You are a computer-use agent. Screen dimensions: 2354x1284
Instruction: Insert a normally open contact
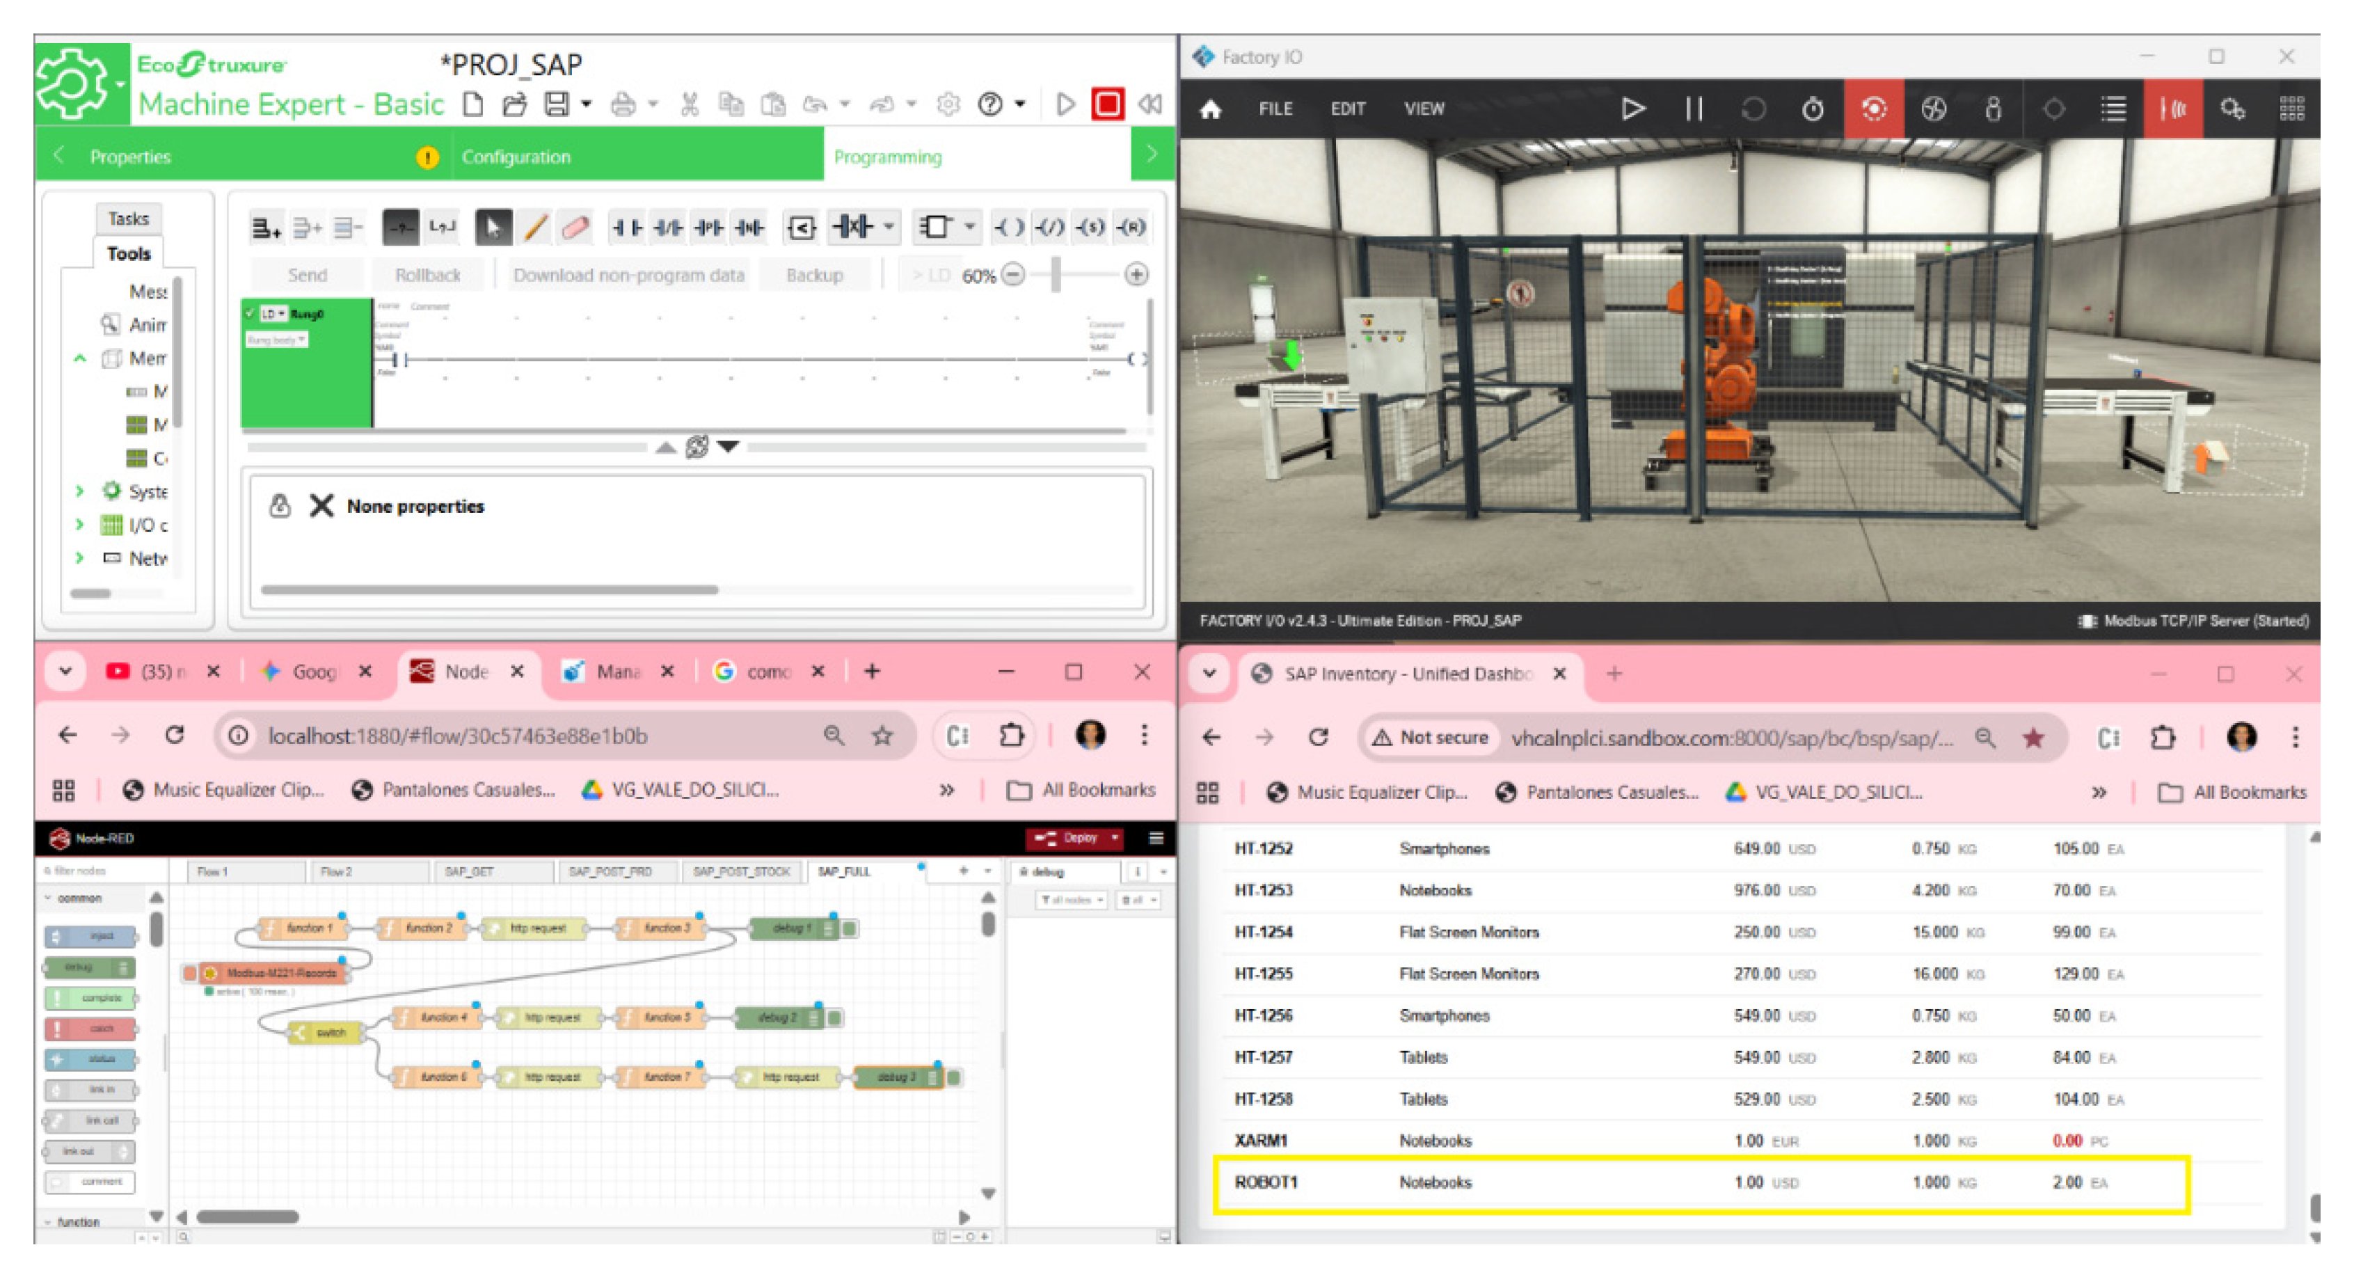pyautogui.click(x=627, y=227)
